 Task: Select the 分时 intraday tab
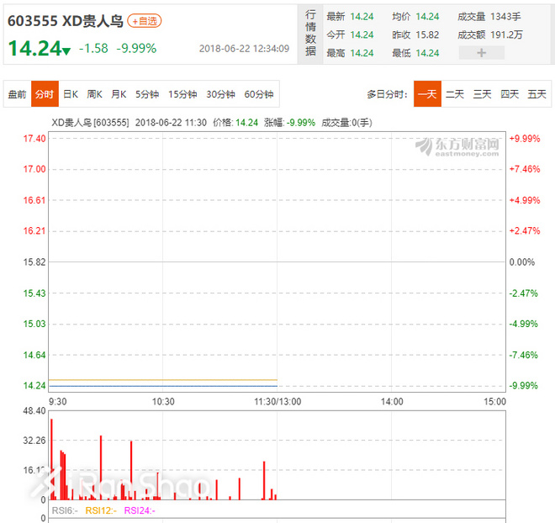click(44, 94)
